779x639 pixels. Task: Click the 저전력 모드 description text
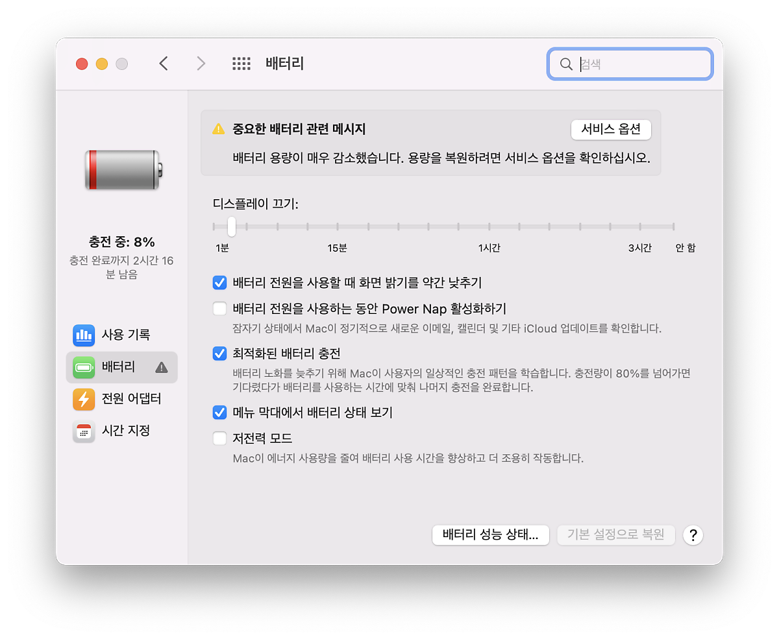tap(408, 459)
